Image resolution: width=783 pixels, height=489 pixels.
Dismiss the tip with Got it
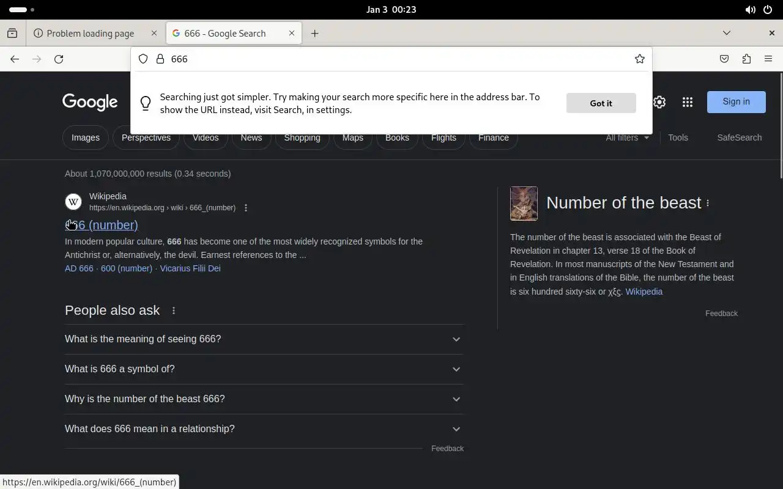pyautogui.click(x=601, y=103)
